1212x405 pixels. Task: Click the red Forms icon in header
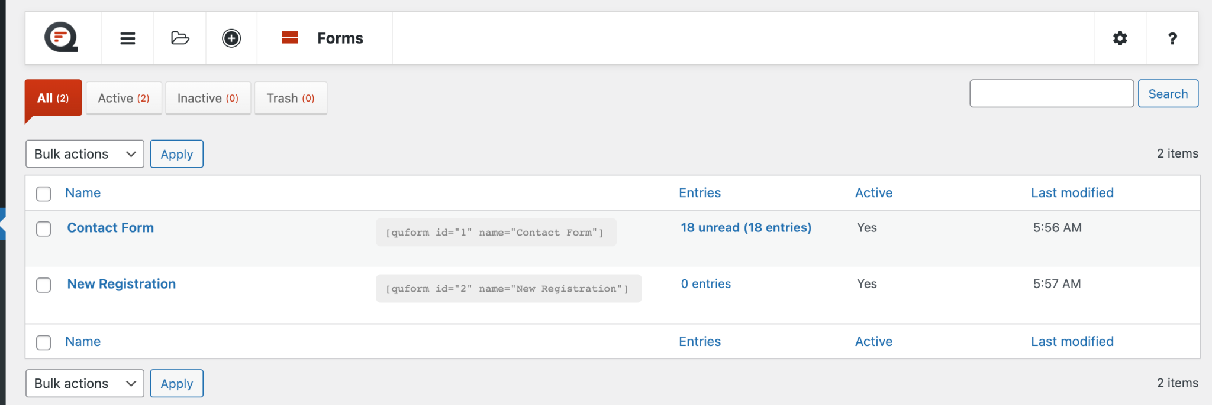click(x=290, y=38)
